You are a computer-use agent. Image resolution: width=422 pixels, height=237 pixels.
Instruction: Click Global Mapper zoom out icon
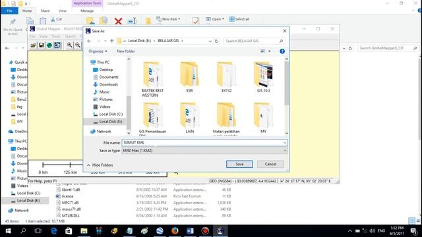tap(78, 45)
